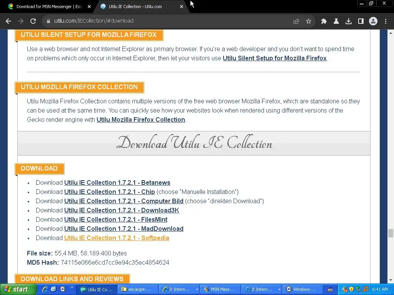Image resolution: width=394 pixels, height=295 pixels.
Task: Click the page scrollbar thumb
Action: click(x=391, y=233)
